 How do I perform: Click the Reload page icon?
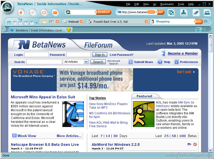44,12
